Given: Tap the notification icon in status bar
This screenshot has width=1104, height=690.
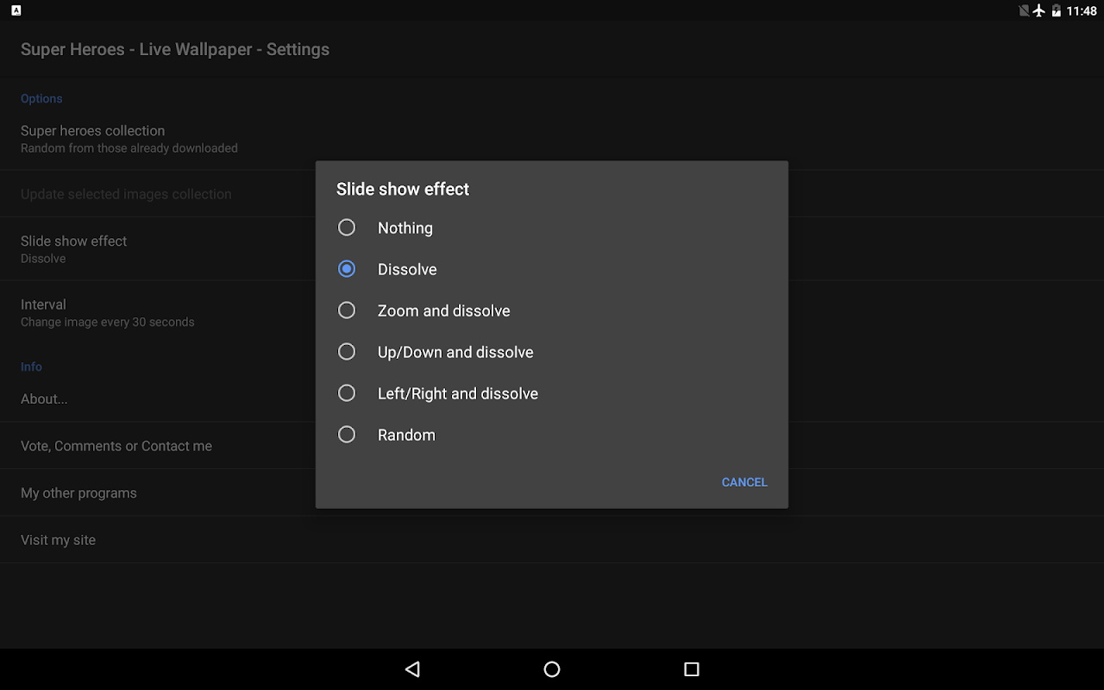Looking at the screenshot, I should 16,11.
